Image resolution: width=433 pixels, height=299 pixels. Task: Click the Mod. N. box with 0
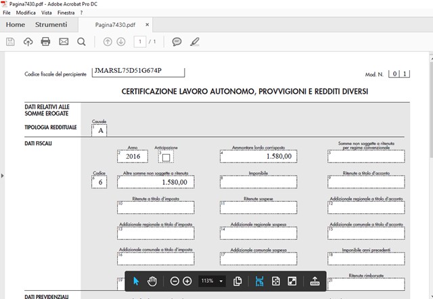point(394,74)
